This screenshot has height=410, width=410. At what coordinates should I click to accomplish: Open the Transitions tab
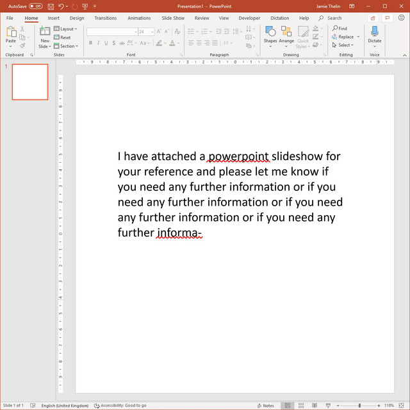point(106,18)
